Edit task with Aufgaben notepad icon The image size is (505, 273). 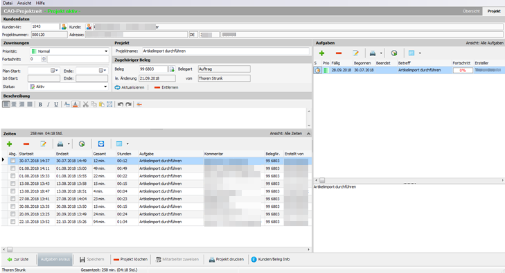(x=355, y=53)
